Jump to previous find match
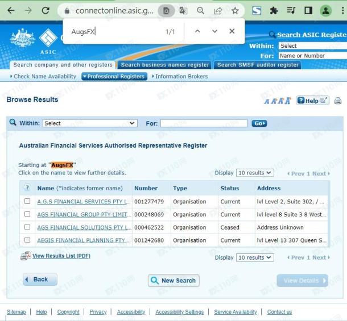This screenshot has width=347, height=321. click(197, 31)
